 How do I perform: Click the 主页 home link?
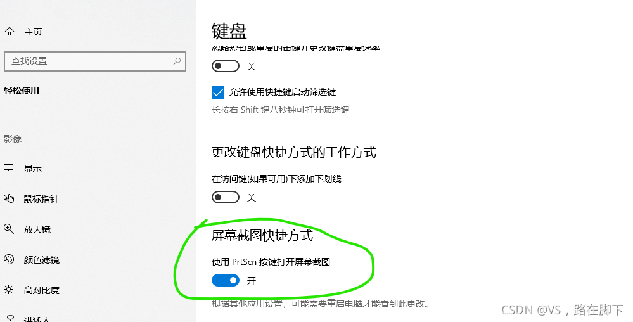click(33, 32)
